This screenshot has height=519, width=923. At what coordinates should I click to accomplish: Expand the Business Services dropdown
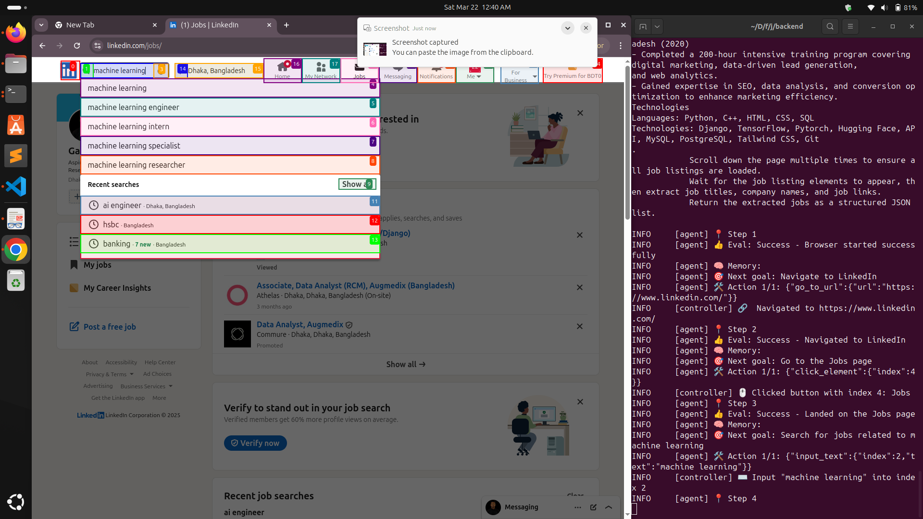point(147,386)
